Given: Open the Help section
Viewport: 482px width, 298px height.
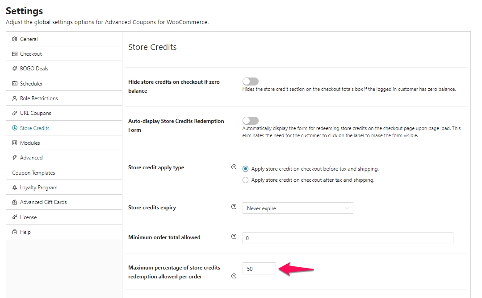Looking at the screenshot, I should [x=25, y=232].
